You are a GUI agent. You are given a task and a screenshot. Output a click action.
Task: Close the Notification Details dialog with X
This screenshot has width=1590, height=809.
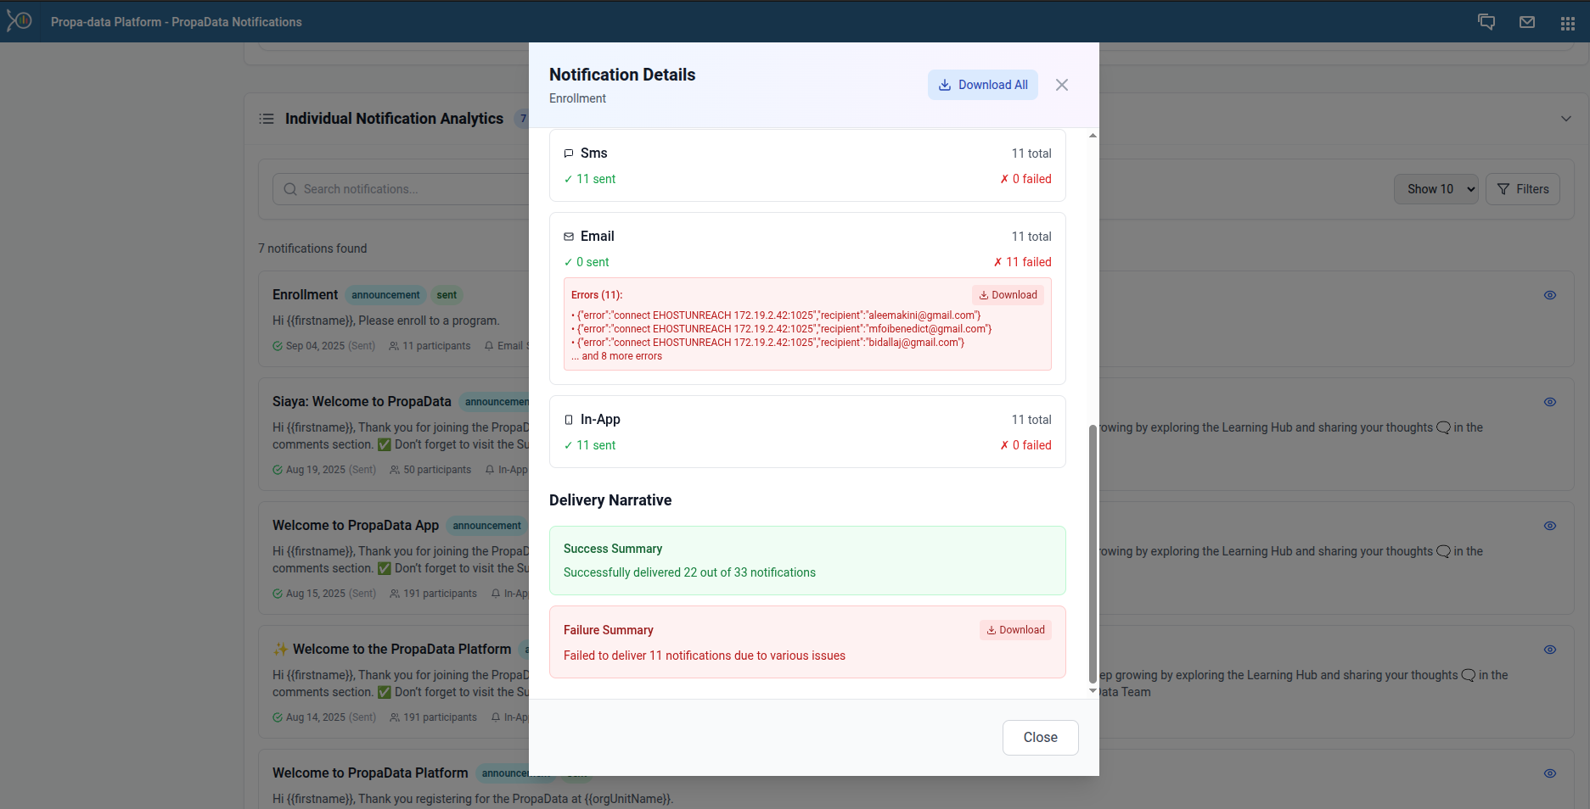click(1061, 85)
